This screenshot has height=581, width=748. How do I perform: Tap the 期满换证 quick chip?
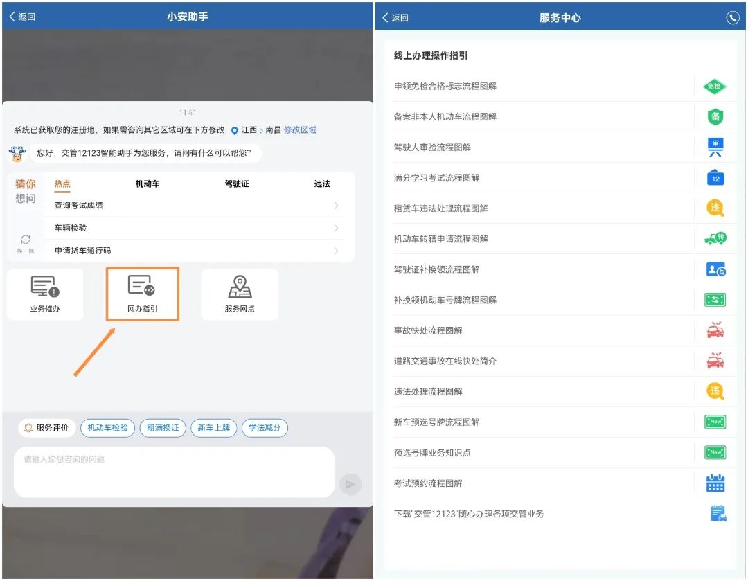(163, 428)
